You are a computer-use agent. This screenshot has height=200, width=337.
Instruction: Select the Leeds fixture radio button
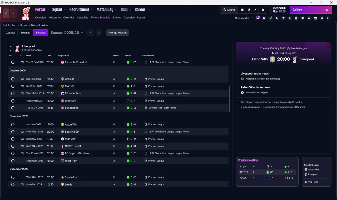(x=13, y=184)
